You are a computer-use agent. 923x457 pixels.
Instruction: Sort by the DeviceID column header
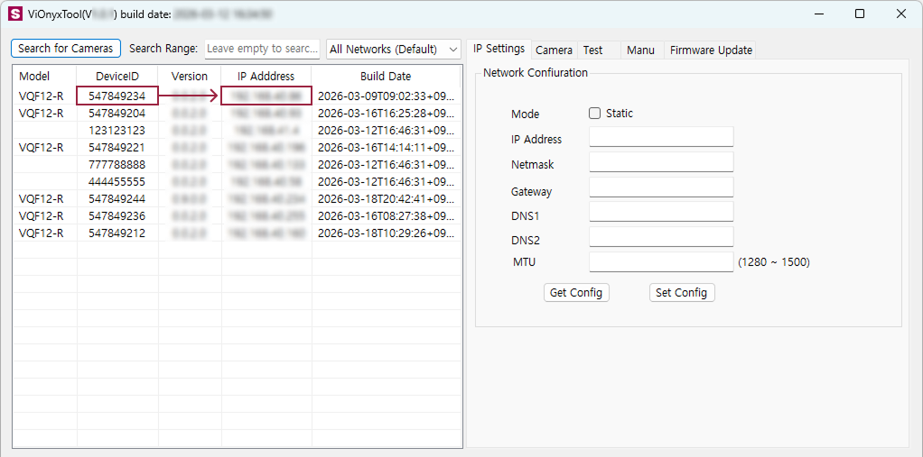coord(117,77)
